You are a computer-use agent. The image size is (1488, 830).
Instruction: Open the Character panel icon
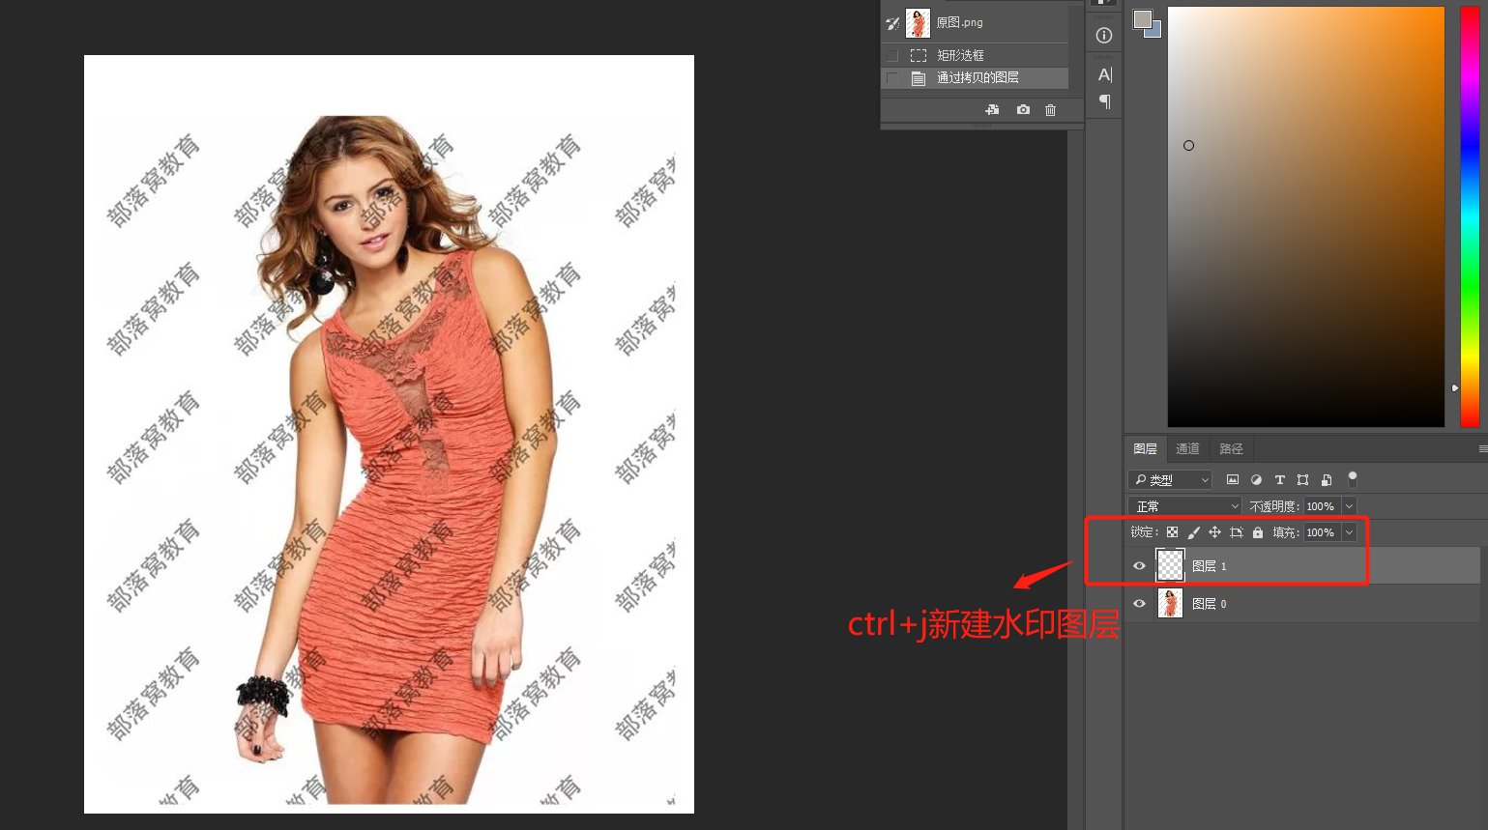1104,74
